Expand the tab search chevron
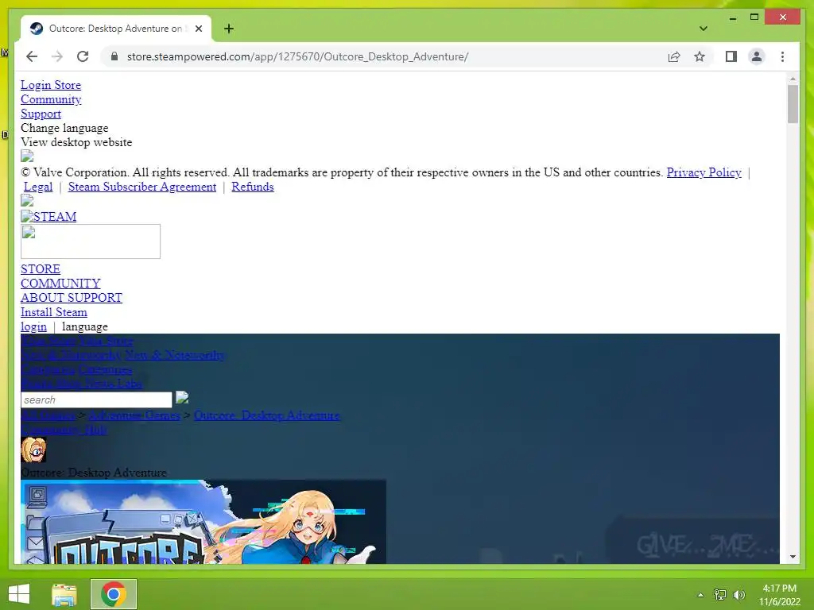Image resolution: width=814 pixels, height=610 pixels. pos(703,29)
